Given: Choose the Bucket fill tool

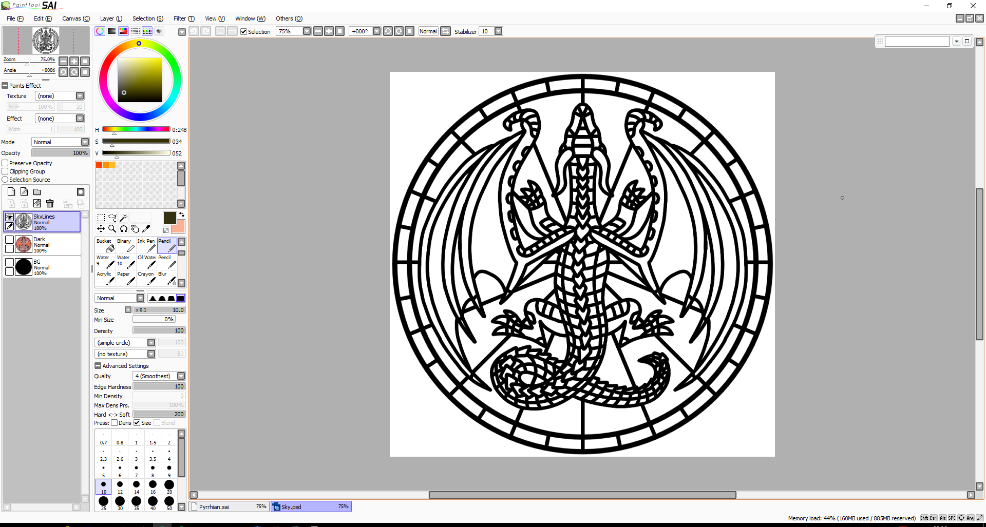Looking at the screenshot, I should coord(105,245).
